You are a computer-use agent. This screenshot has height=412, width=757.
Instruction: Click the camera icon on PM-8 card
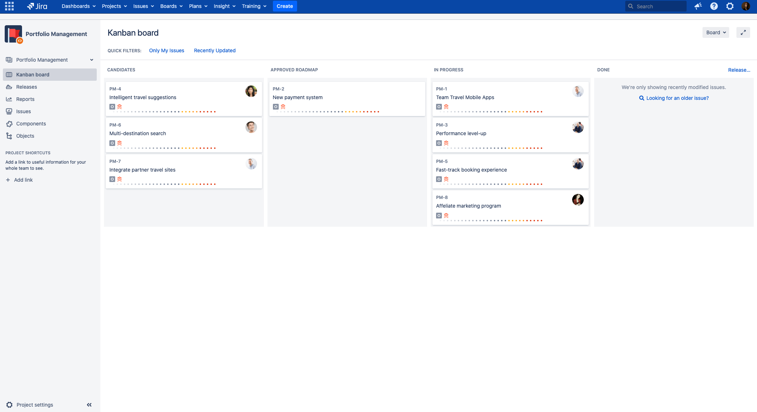coord(439,215)
